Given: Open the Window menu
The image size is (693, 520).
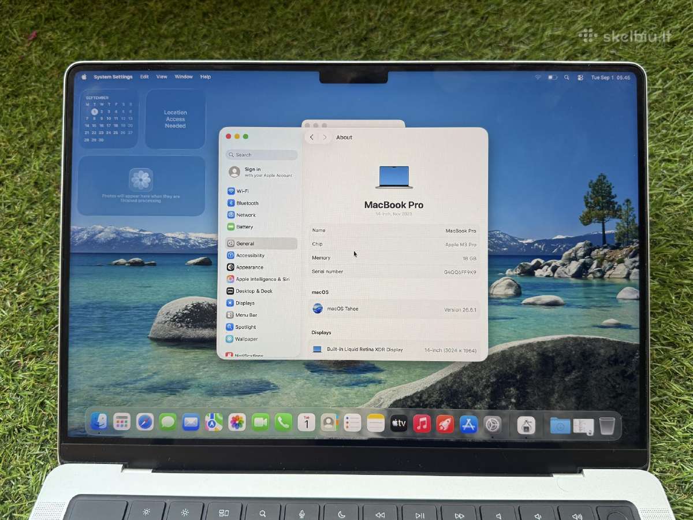Looking at the screenshot, I should click(x=184, y=77).
